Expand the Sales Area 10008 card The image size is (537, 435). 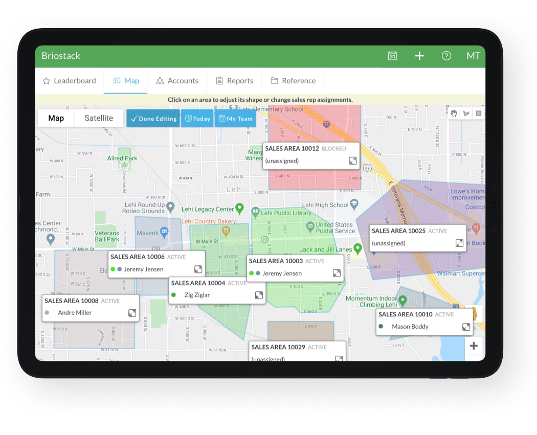[x=132, y=313]
